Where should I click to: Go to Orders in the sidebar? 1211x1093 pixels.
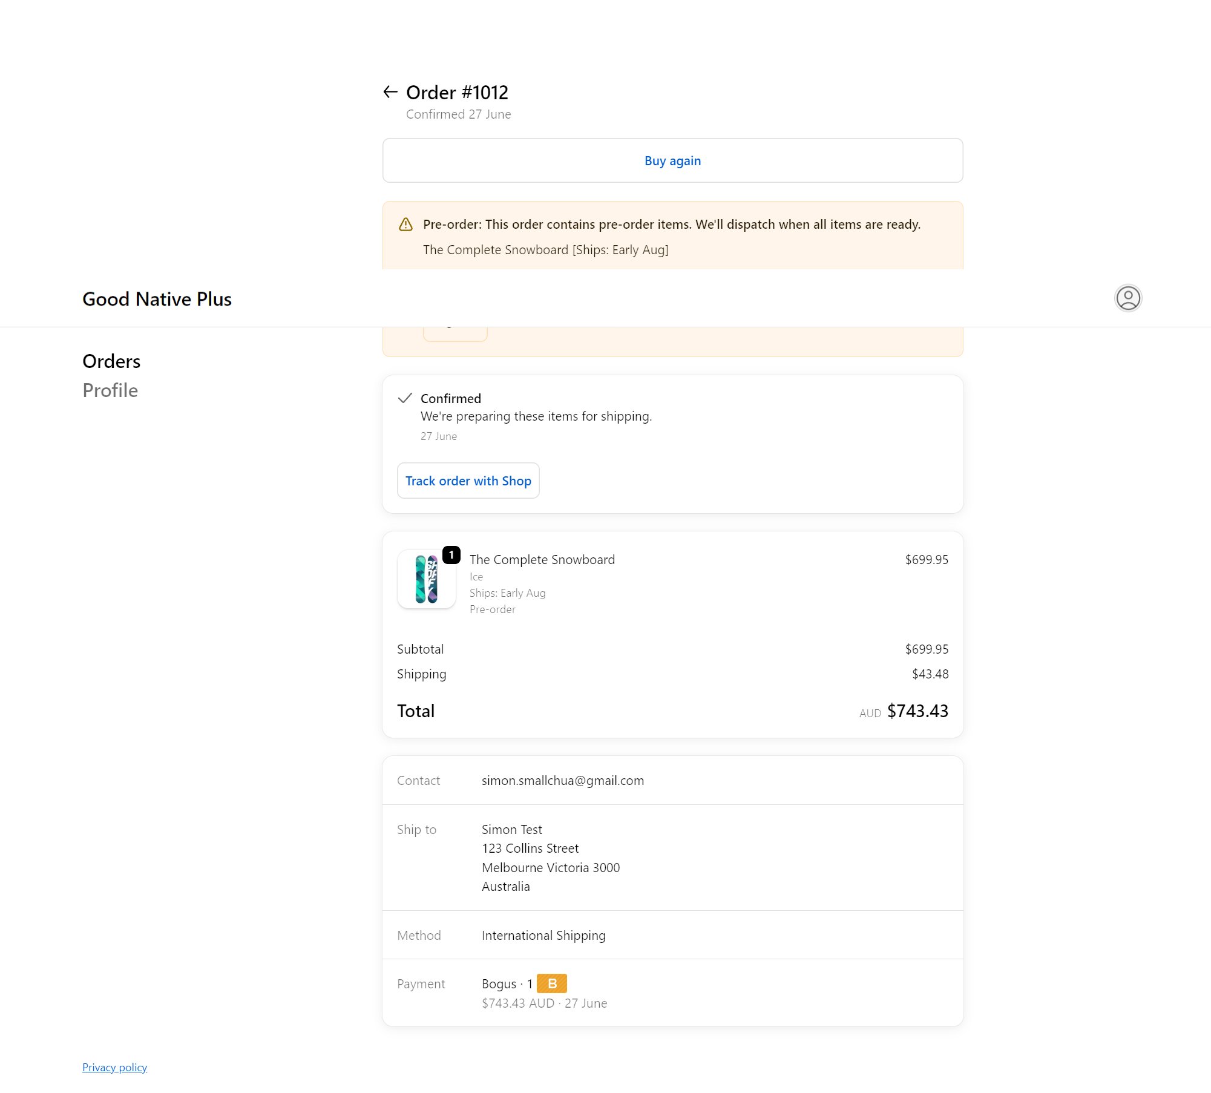111,361
